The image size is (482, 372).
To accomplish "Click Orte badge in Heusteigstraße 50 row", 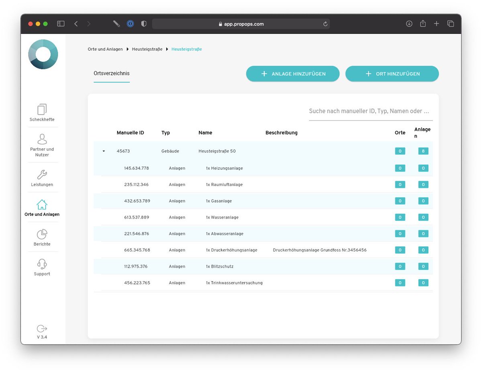I will tap(400, 151).
